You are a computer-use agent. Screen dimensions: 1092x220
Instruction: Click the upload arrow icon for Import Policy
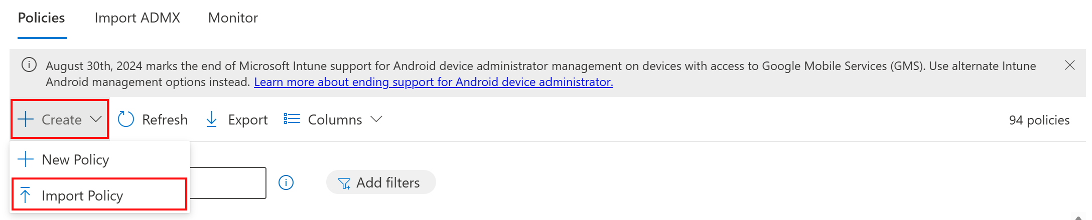point(25,195)
